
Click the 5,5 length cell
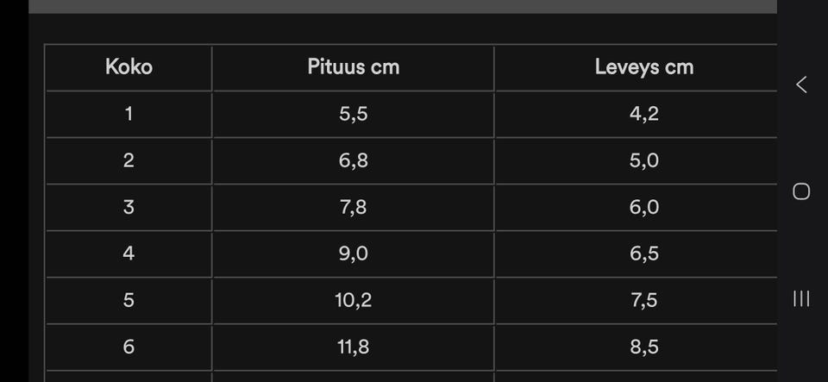click(354, 114)
